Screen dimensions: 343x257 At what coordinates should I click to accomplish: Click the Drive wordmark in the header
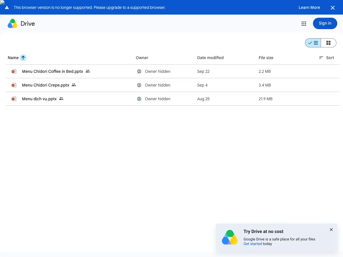coord(28,24)
